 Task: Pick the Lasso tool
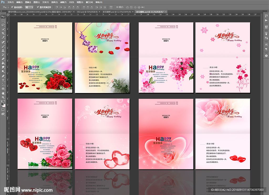[x=3, y=25]
